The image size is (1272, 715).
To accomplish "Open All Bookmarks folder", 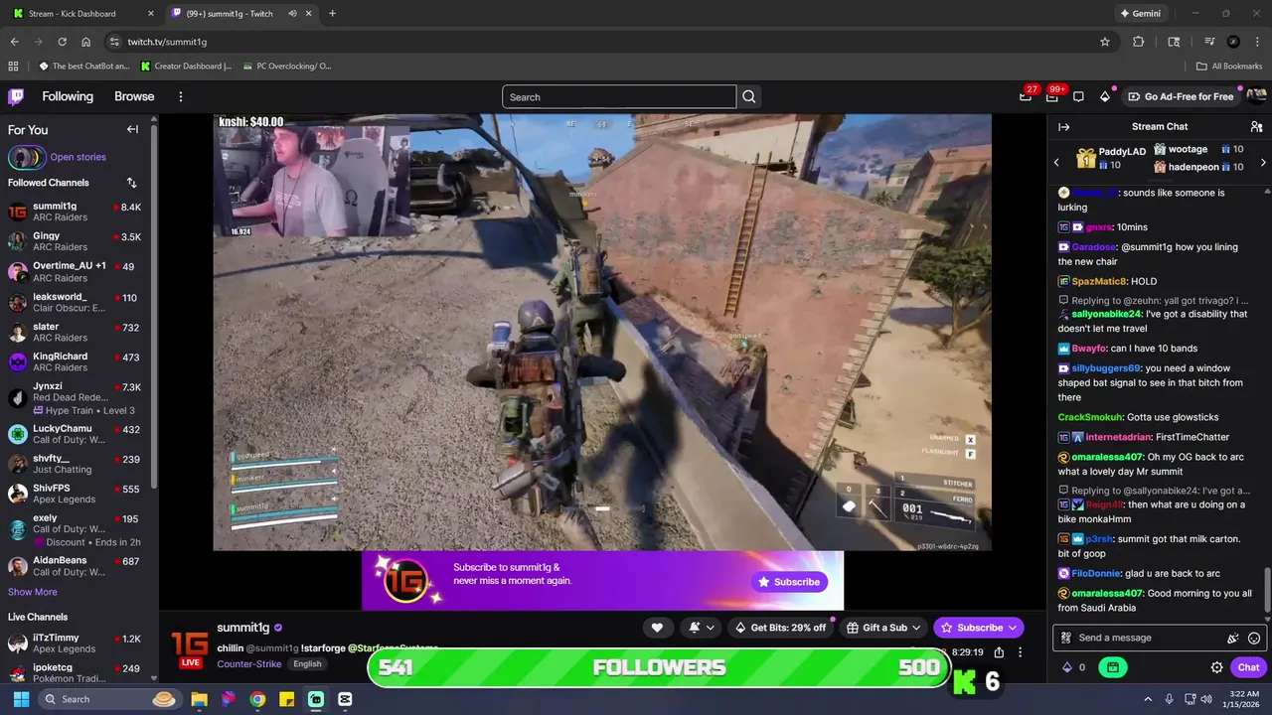I will pyautogui.click(x=1229, y=67).
